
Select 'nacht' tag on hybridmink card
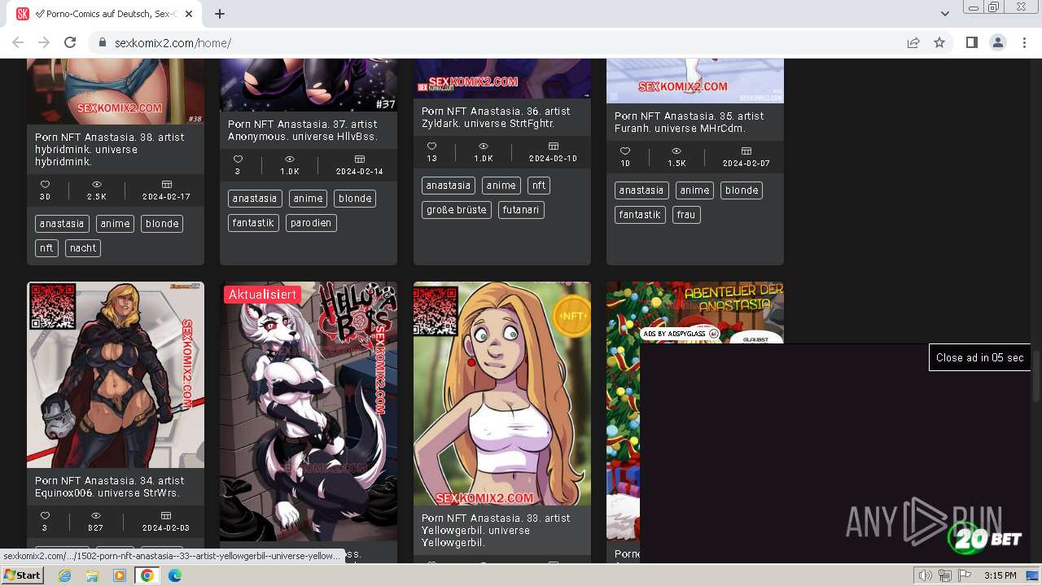(83, 248)
